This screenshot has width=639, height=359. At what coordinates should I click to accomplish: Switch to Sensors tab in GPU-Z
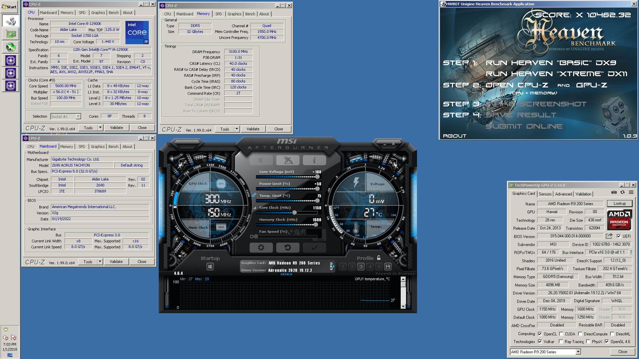tap(545, 194)
